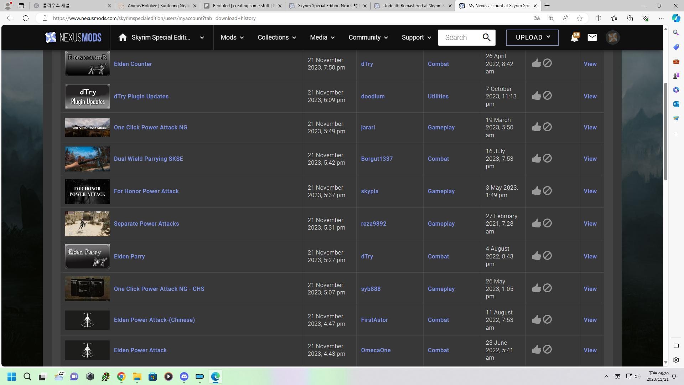Open the messages envelope icon
This screenshot has width=684, height=385.
(592, 37)
